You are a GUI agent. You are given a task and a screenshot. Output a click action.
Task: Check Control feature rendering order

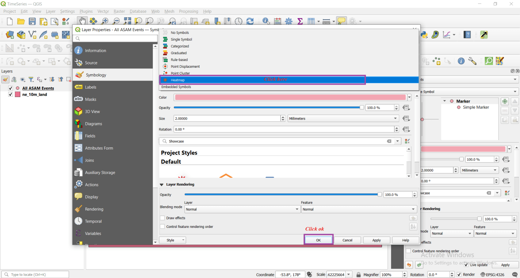(x=162, y=227)
